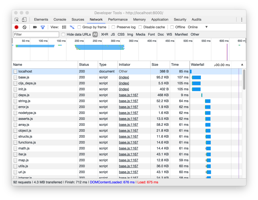
Task: Open the (index) initiator link for base.js
Action: pos(124,77)
